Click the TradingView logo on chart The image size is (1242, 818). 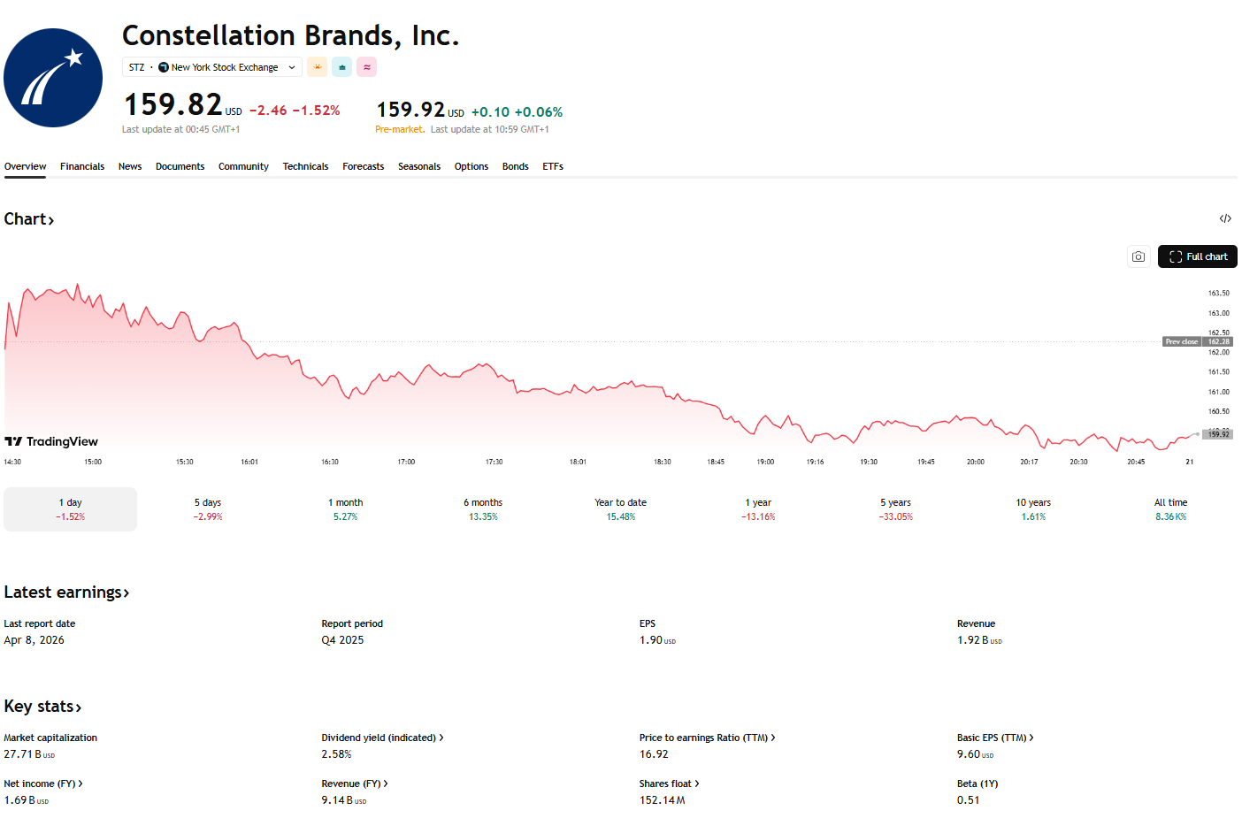pos(51,441)
